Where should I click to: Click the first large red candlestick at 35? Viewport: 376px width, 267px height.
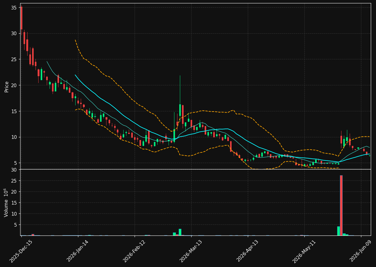pos(21,18)
